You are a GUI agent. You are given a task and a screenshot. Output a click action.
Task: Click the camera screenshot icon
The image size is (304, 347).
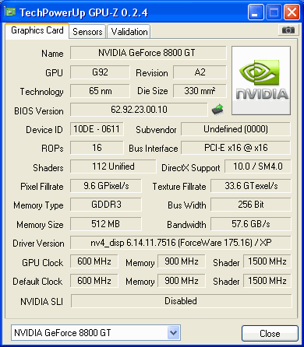pos(288,30)
